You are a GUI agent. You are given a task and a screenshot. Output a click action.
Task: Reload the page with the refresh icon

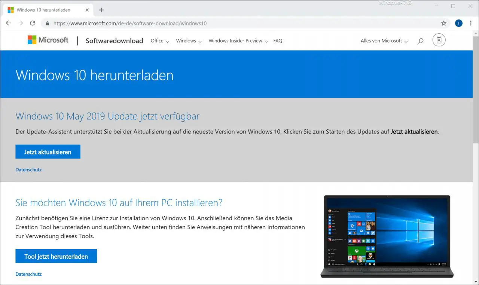pyautogui.click(x=33, y=23)
